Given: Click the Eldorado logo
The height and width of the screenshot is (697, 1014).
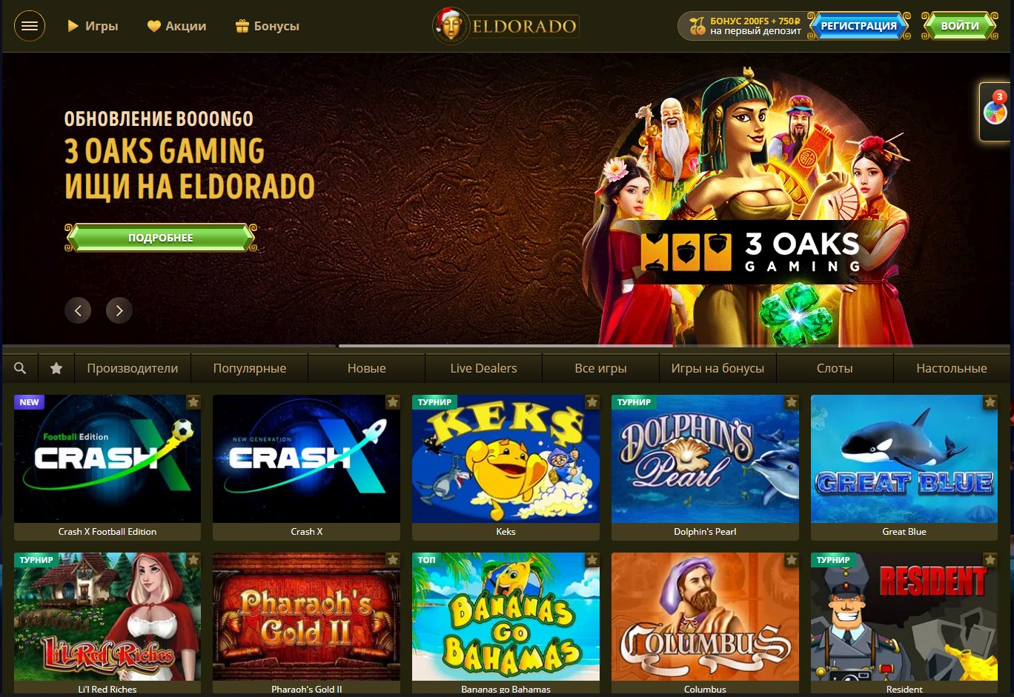Looking at the screenshot, I should pos(506,26).
